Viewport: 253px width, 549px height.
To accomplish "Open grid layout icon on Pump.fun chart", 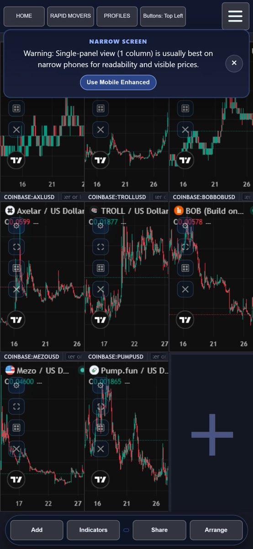I will pyautogui.click(x=100, y=428).
